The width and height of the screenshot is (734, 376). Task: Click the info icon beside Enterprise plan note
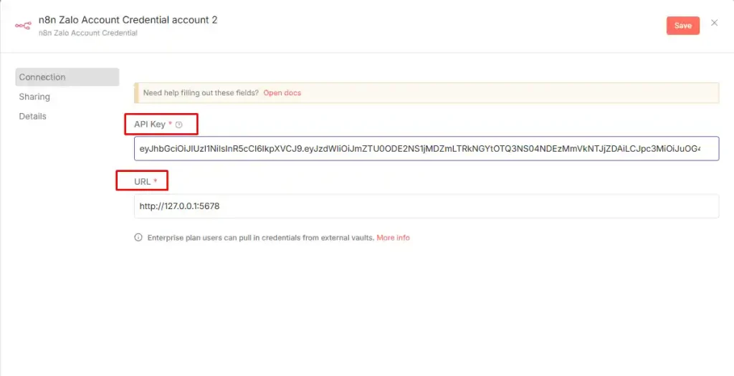pos(138,237)
